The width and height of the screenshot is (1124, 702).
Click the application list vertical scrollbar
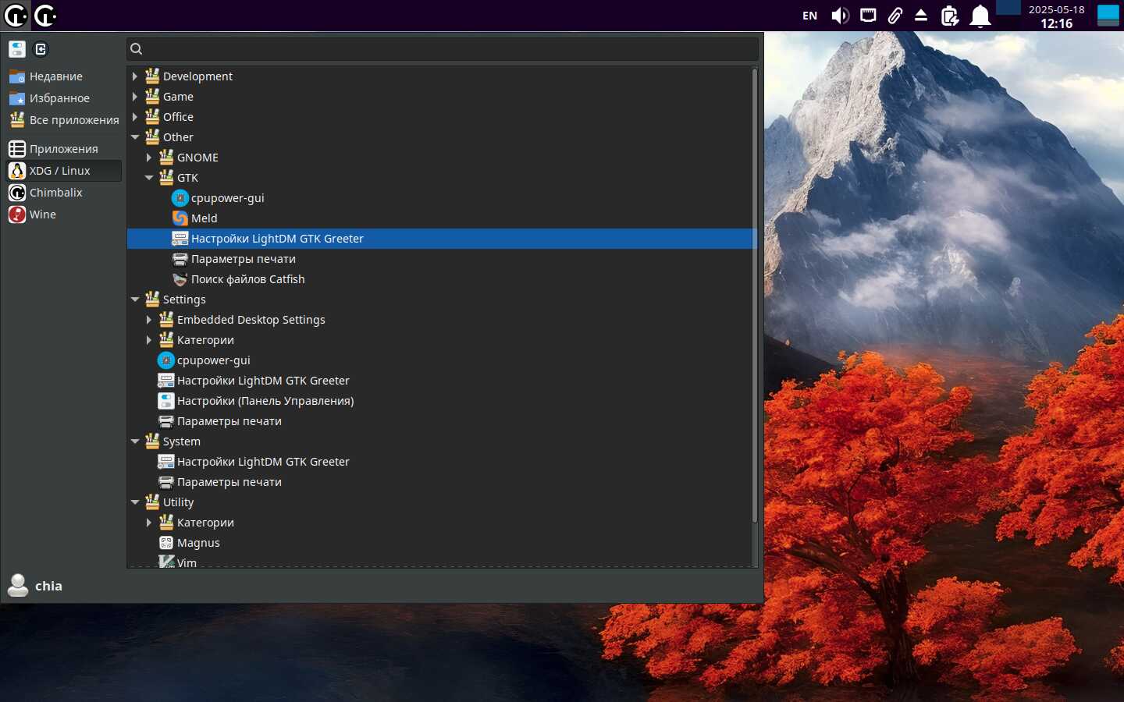pyautogui.click(x=754, y=296)
